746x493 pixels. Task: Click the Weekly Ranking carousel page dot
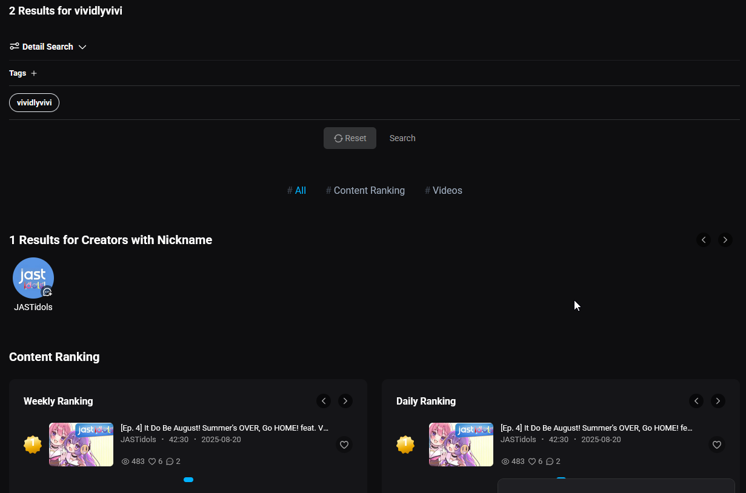pyautogui.click(x=188, y=480)
